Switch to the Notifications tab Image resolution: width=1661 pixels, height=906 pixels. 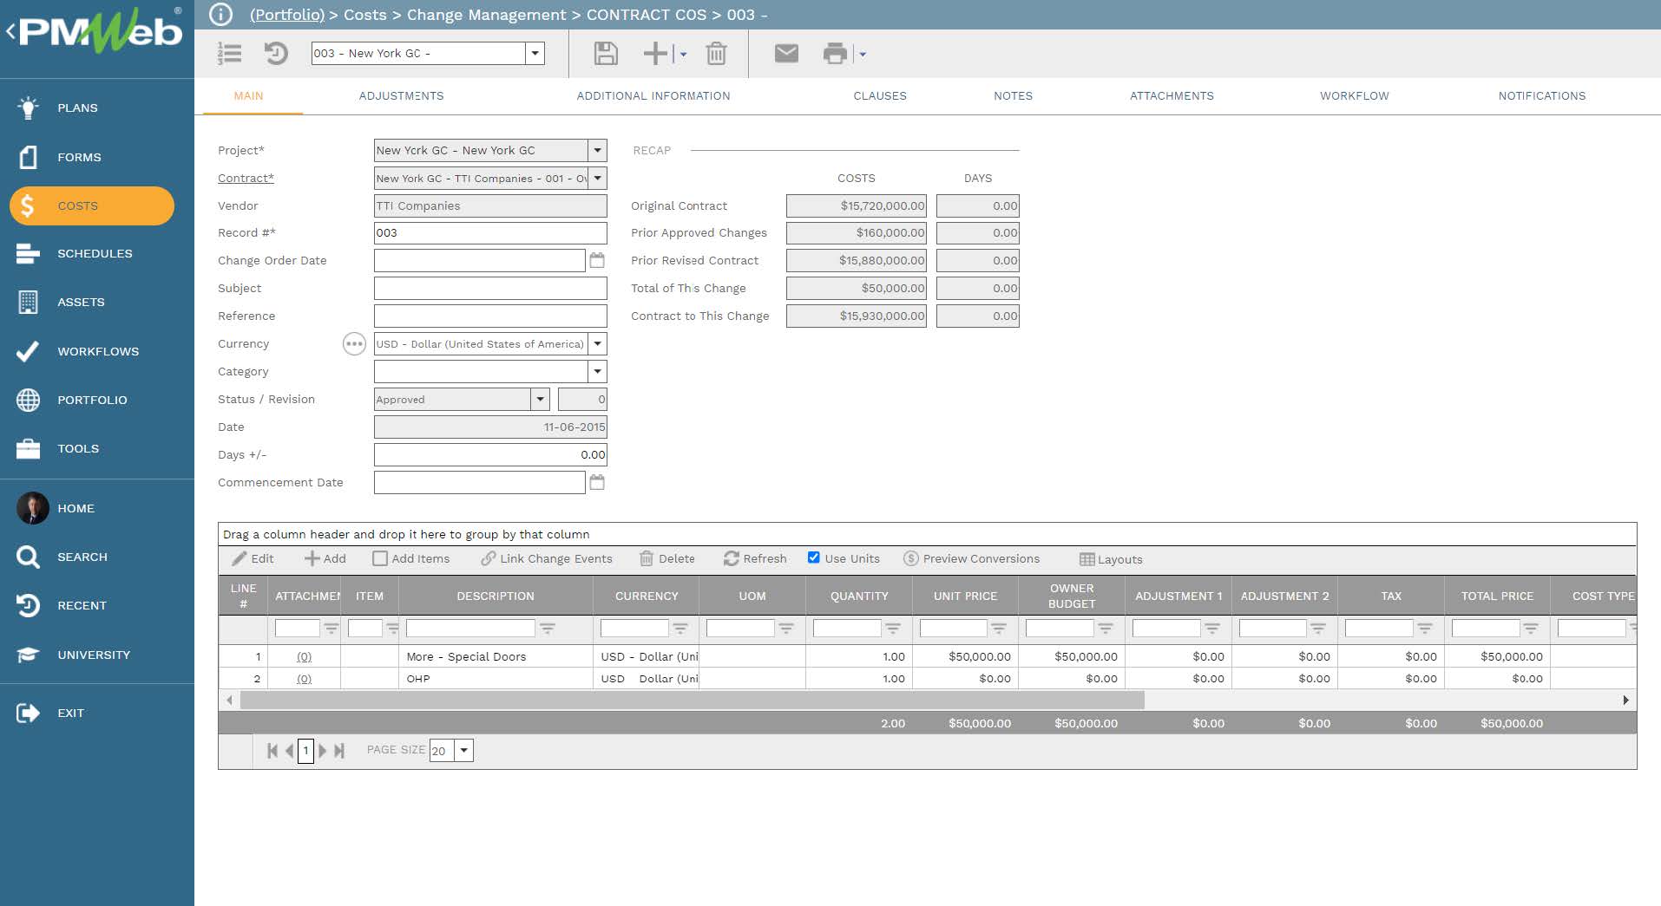(x=1542, y=96)
